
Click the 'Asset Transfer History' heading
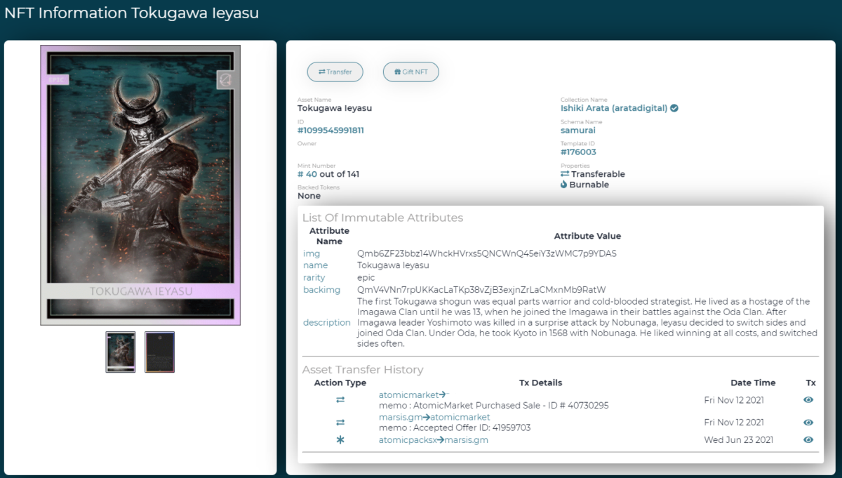[363, 369]
